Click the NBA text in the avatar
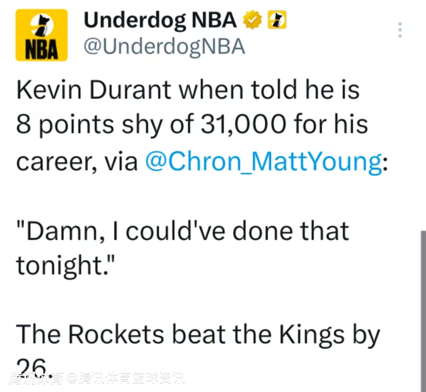 pos(41,50)
